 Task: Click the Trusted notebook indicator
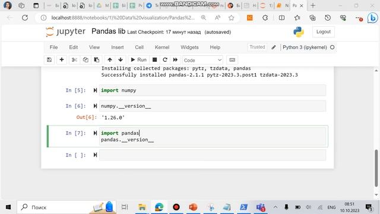click(257, 47)
